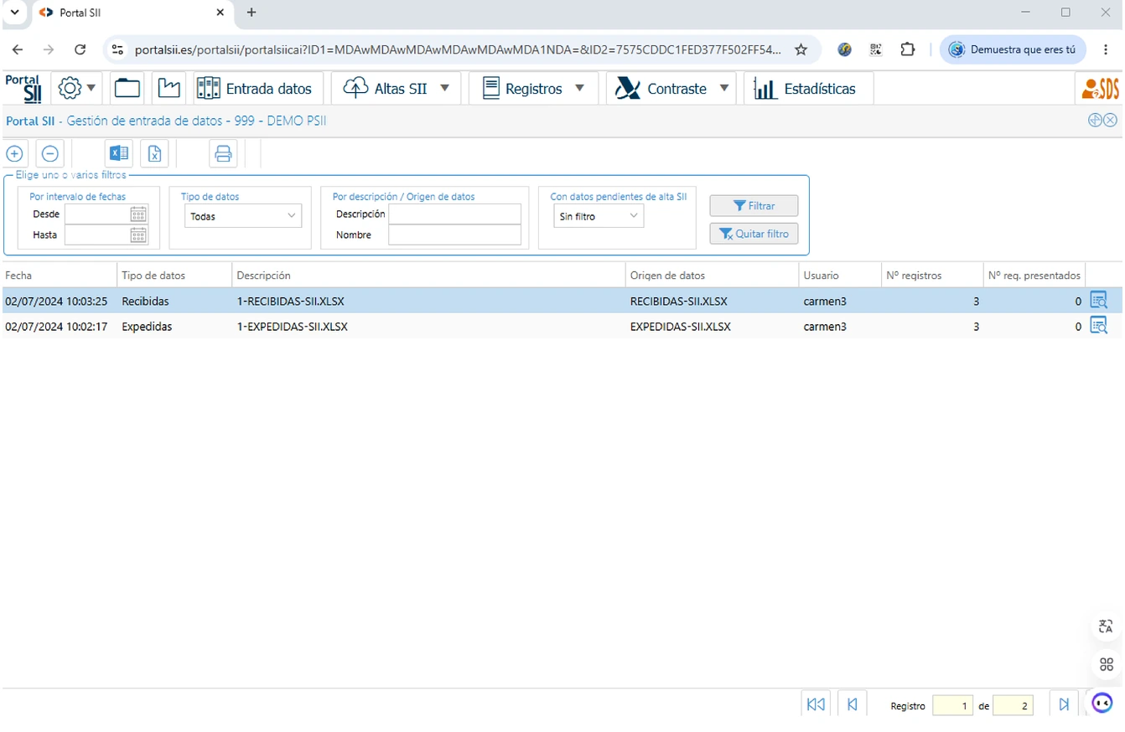Select the EXPEDIDAS-SII.XLSX origin cell
This screenshot has height=732, width=1125.
coord(712,327)
